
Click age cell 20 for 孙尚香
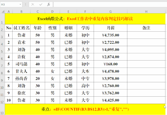click(38, 78)
